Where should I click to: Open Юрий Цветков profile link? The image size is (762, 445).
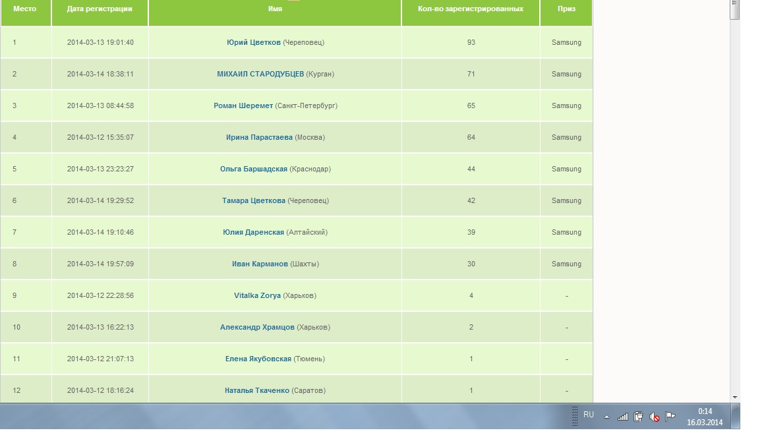coord(254,42)
